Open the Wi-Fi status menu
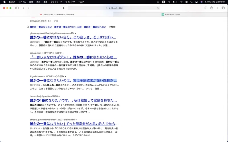228x142 pixels. pos(181,2)
